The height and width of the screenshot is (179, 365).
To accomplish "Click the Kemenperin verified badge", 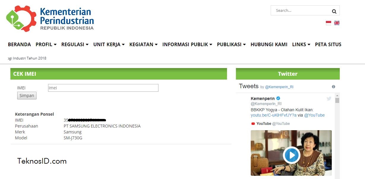I will click(278, 98).
